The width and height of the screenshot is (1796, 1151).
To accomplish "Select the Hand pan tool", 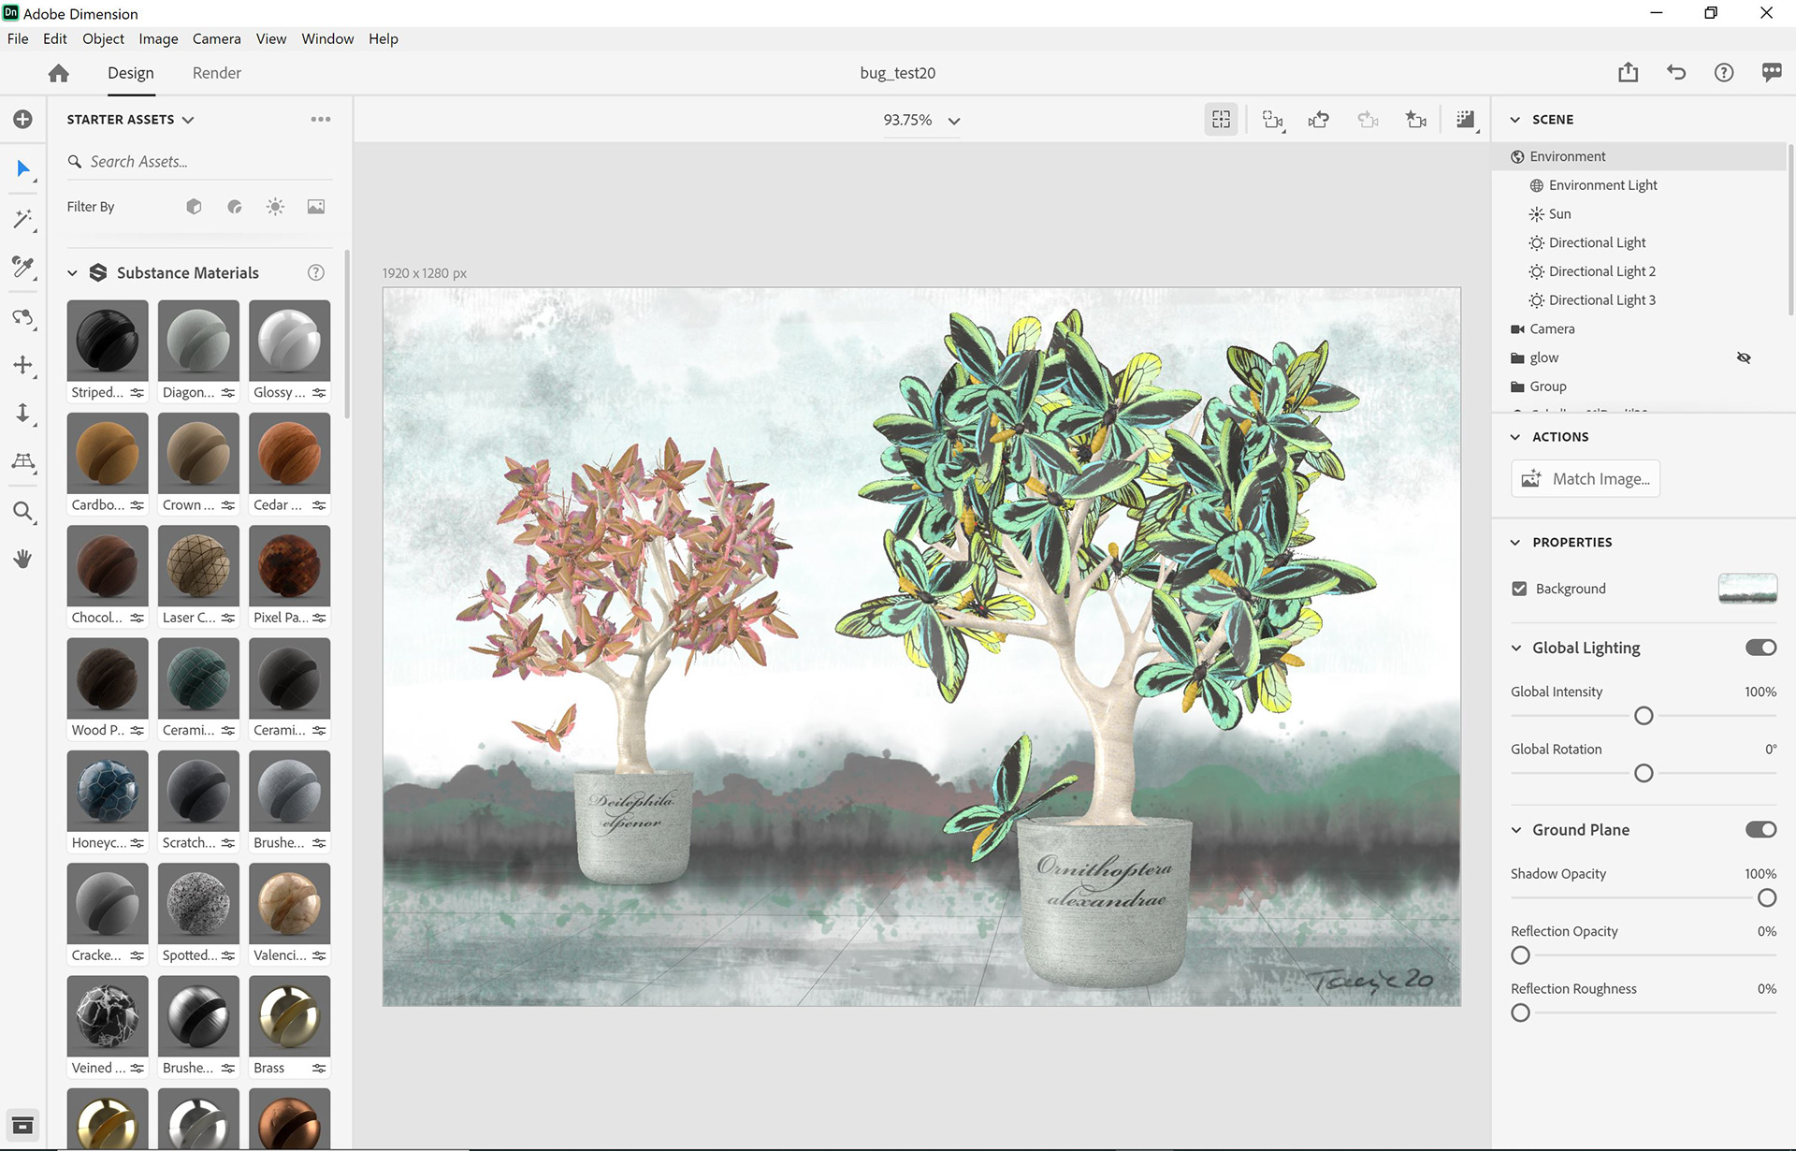I will click(22, 559).
